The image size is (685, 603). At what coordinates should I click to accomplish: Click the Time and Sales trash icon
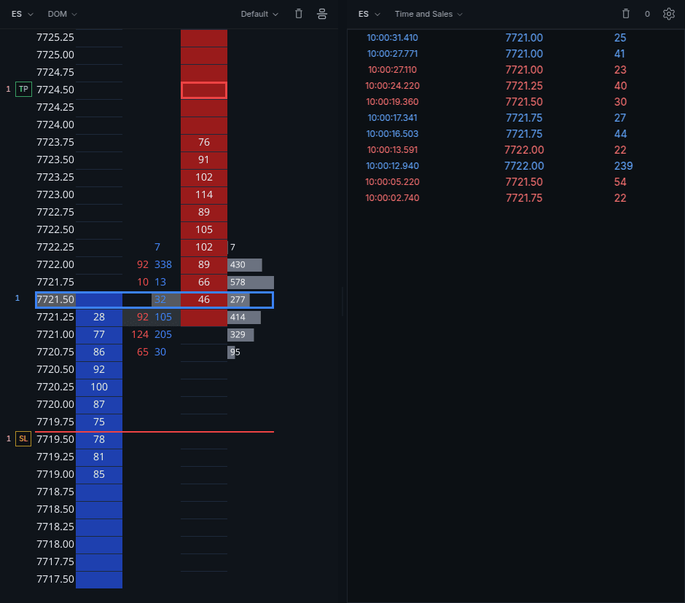click(625, 14)
